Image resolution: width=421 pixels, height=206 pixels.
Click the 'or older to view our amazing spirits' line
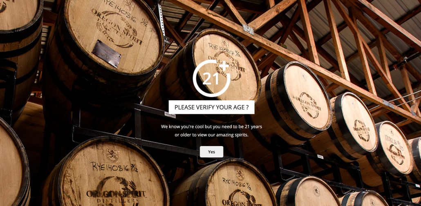pyautogui.click(x=211, y=135)
